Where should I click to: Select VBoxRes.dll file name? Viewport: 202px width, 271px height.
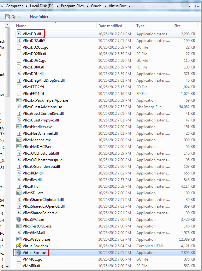pos(32,180)
